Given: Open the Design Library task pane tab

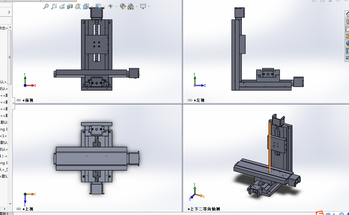Looking at the screenshot, I should click(x=347, y=21).
